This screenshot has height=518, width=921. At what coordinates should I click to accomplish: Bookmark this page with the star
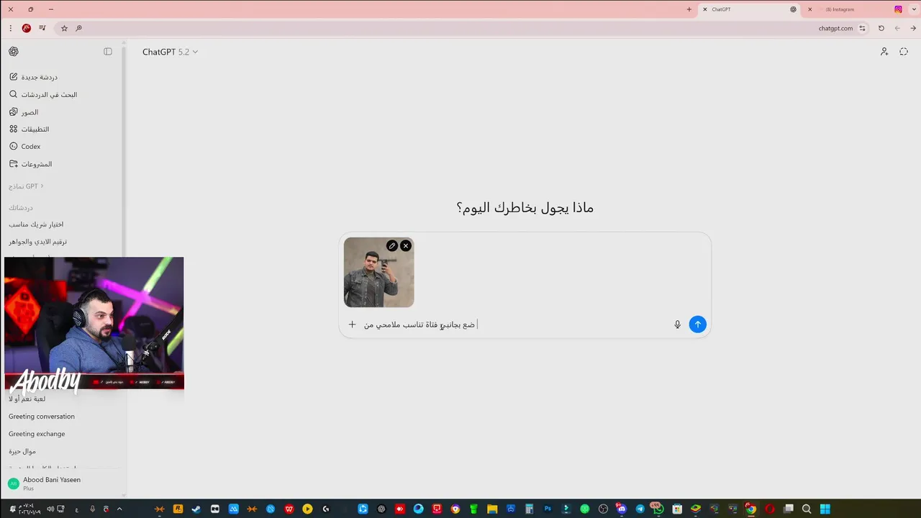click(64, 28)
